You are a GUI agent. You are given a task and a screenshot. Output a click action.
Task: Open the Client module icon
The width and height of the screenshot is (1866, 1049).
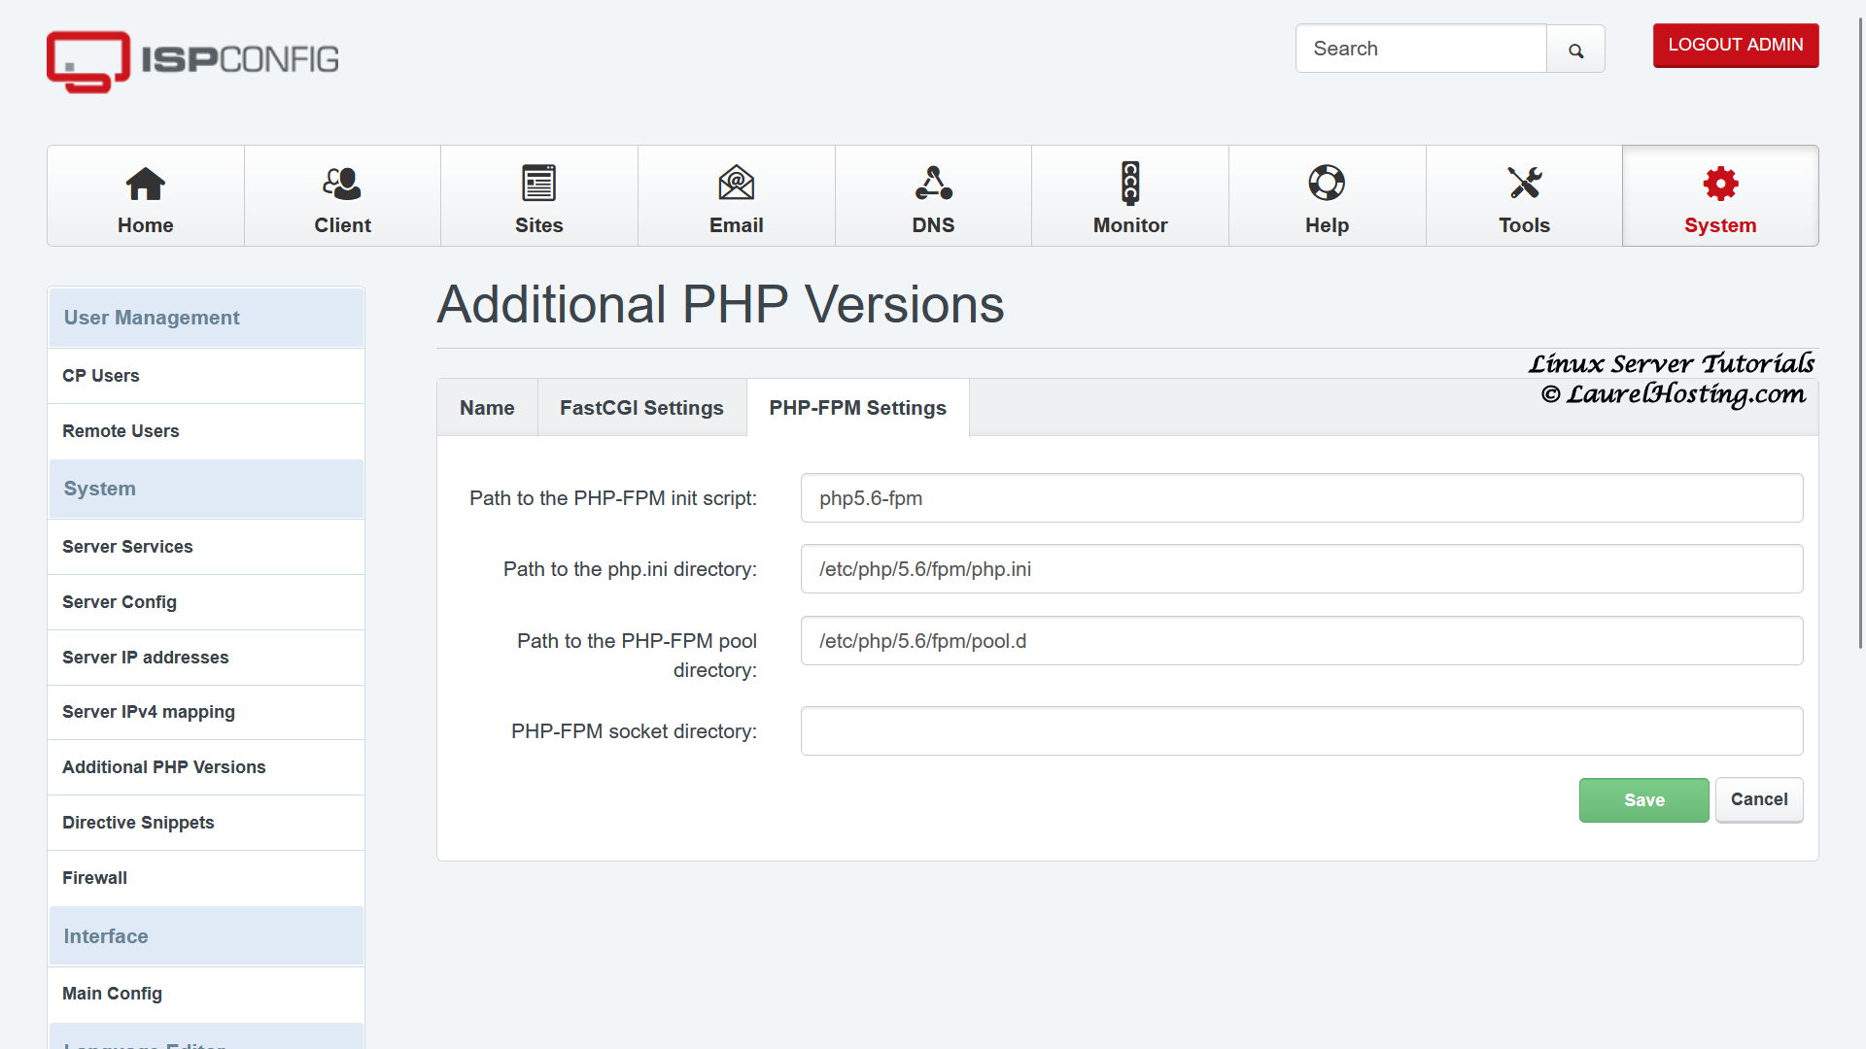(342, 183)
